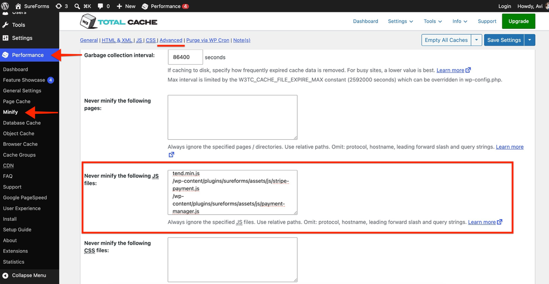Image resolution: width=549 pixels, height=284 pixels.
Task: Open the Extensions submenu item
Action: pyautogui.click(x=16, y=251)
